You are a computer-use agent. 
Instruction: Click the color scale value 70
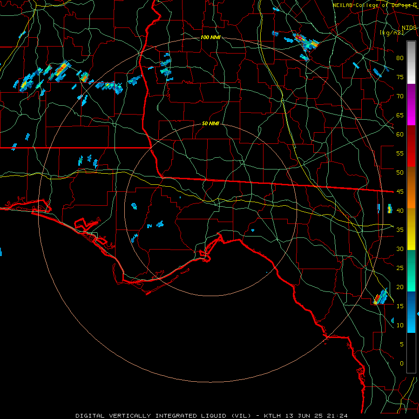400,96
